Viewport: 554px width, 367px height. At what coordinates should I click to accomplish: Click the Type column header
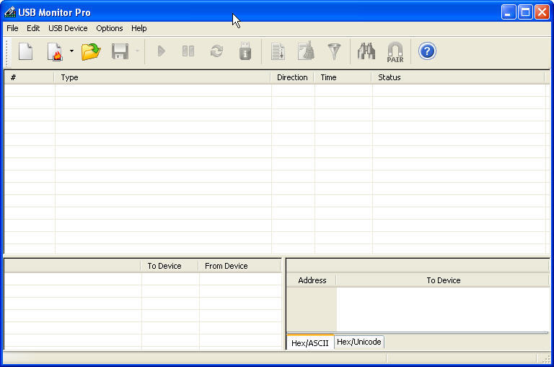pos(162,77)
